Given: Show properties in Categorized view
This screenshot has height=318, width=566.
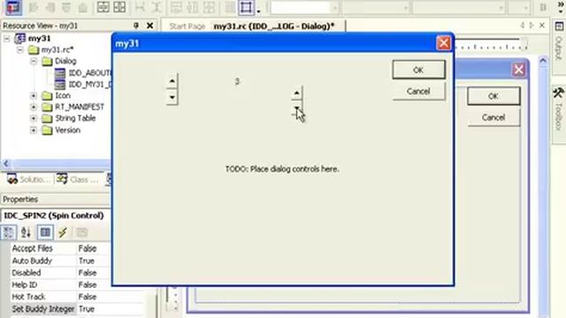Looking at the screenshot, I should point(9,232).
